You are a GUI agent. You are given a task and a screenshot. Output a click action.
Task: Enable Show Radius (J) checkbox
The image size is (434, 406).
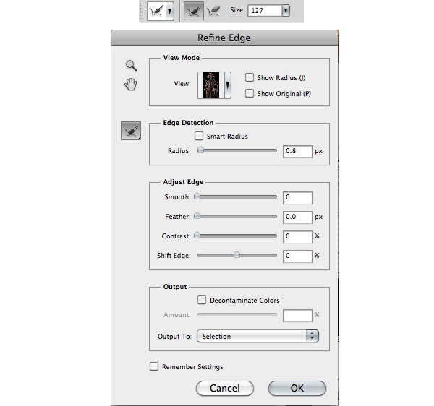point(250,77)
